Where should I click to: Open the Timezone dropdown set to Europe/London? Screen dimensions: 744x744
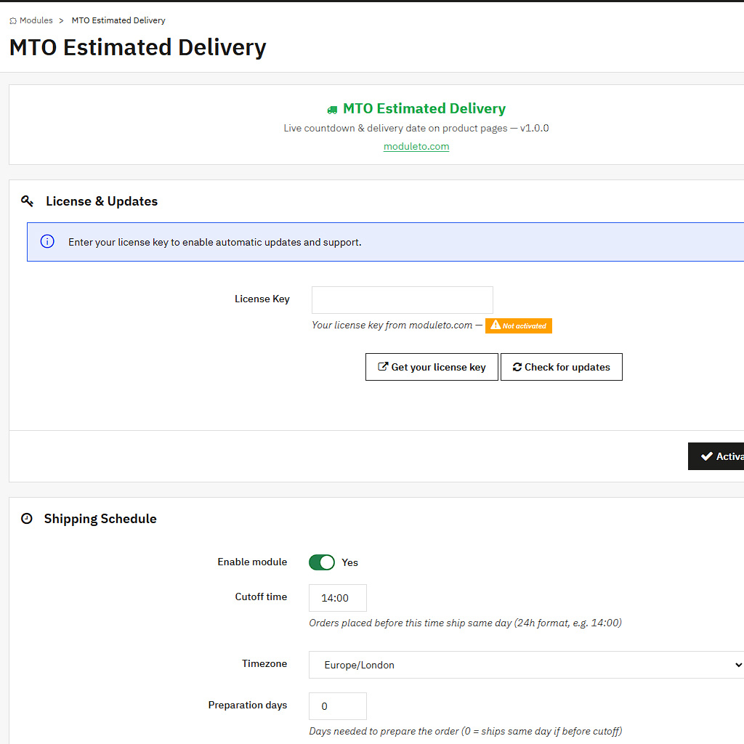526,665
